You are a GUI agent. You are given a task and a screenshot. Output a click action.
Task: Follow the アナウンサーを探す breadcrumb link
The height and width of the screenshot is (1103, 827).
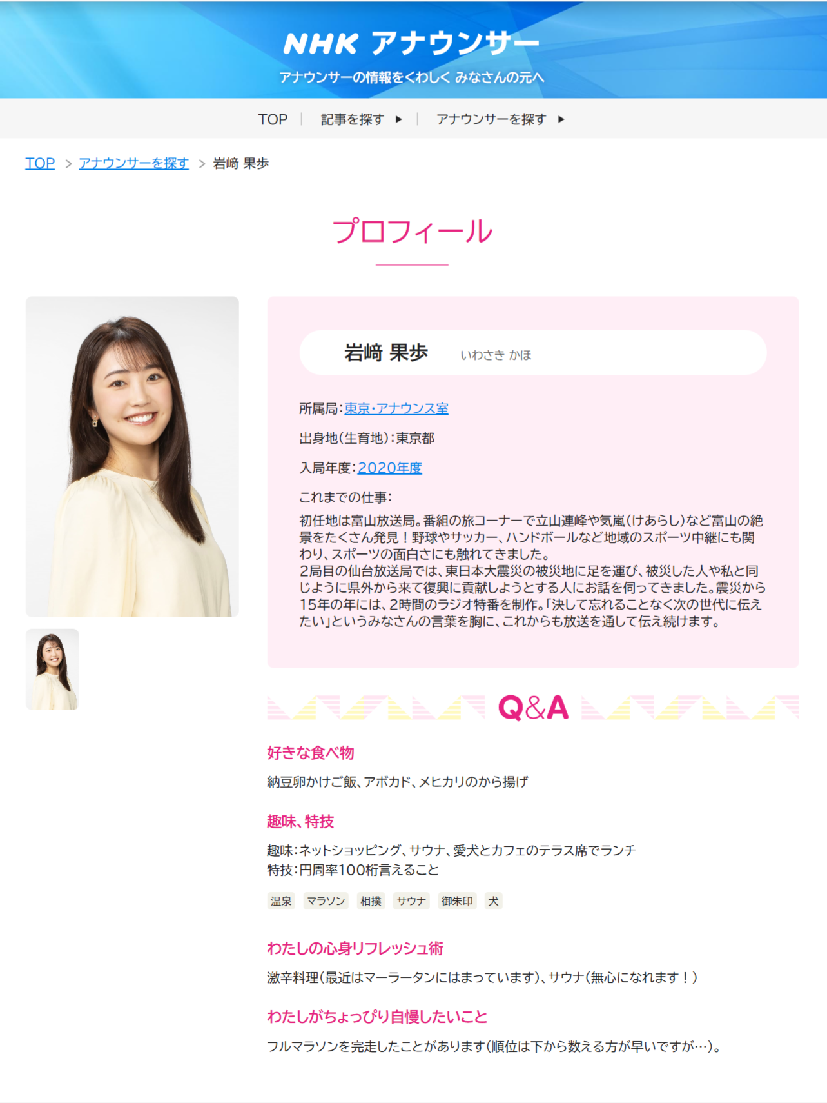(x=134, y=163)
